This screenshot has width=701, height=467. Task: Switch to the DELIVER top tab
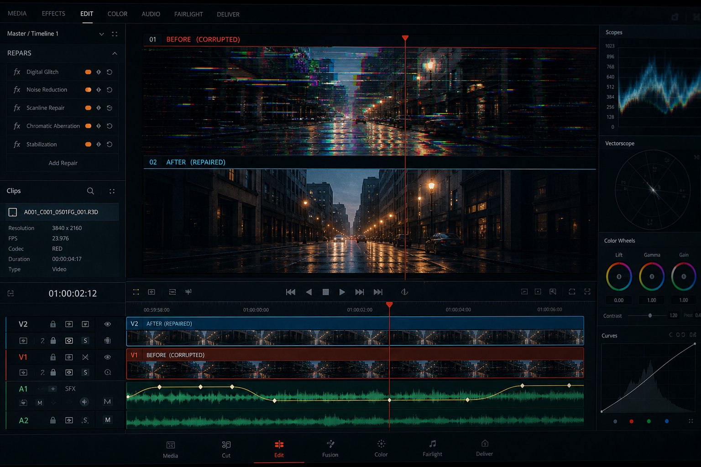pyautogui.click(x=228, y=15)
